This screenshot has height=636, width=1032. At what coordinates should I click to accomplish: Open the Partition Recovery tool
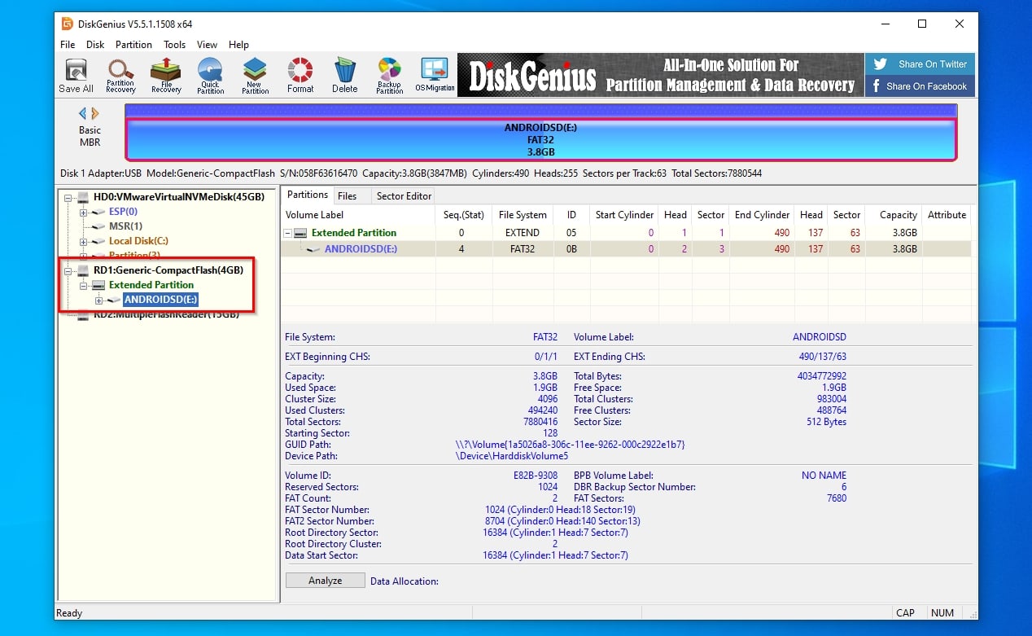pos(120,76)
